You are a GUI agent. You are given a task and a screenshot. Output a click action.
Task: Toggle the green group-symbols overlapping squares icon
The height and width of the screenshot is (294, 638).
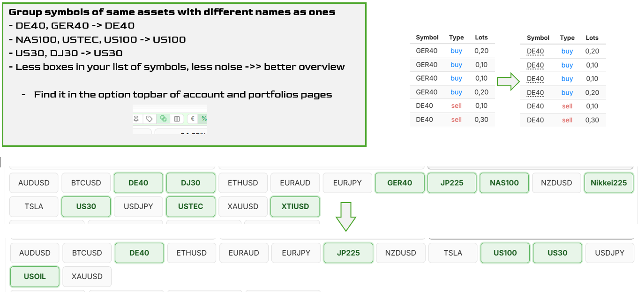tap(163, 119)
